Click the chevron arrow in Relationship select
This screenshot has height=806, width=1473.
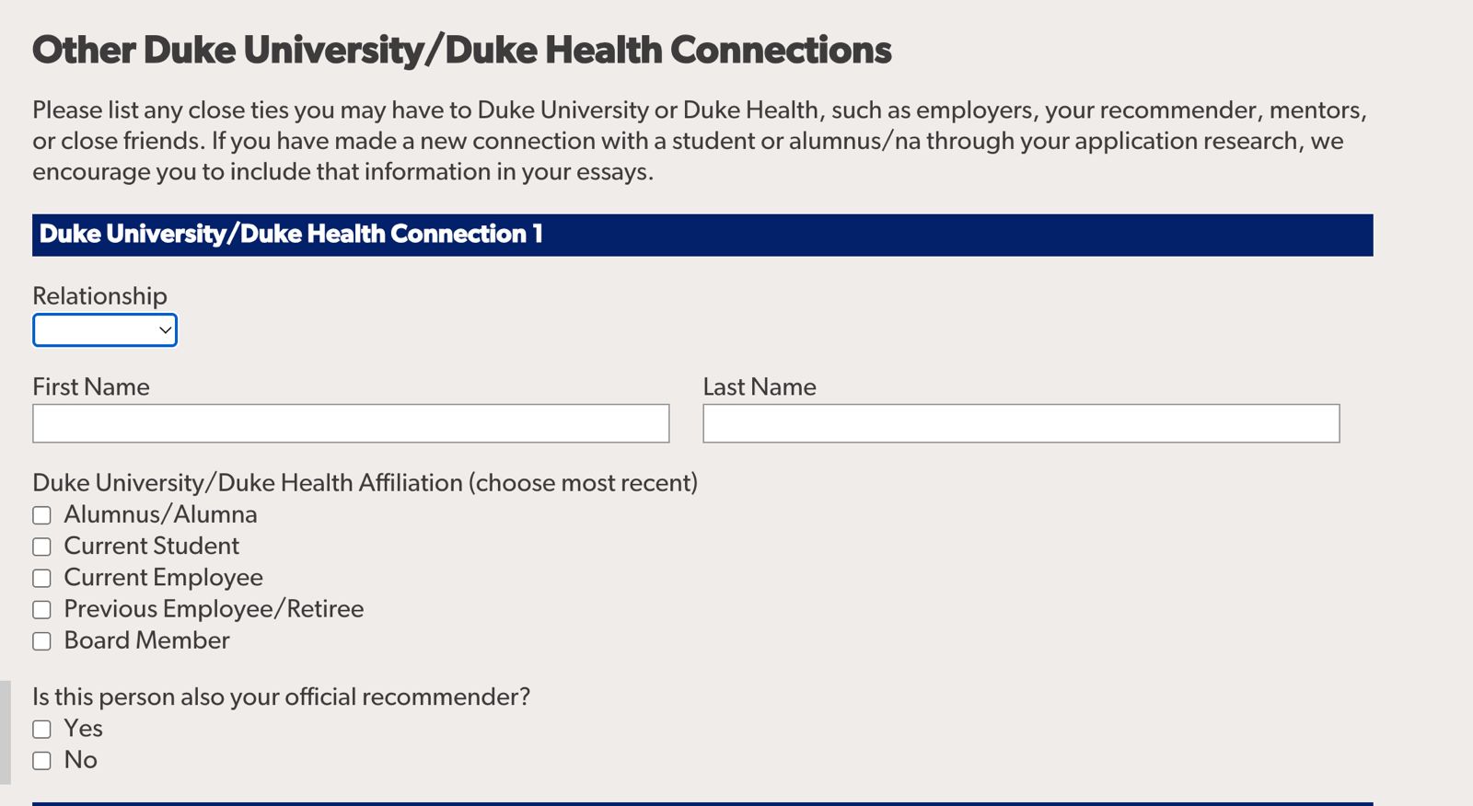point(166,330)
